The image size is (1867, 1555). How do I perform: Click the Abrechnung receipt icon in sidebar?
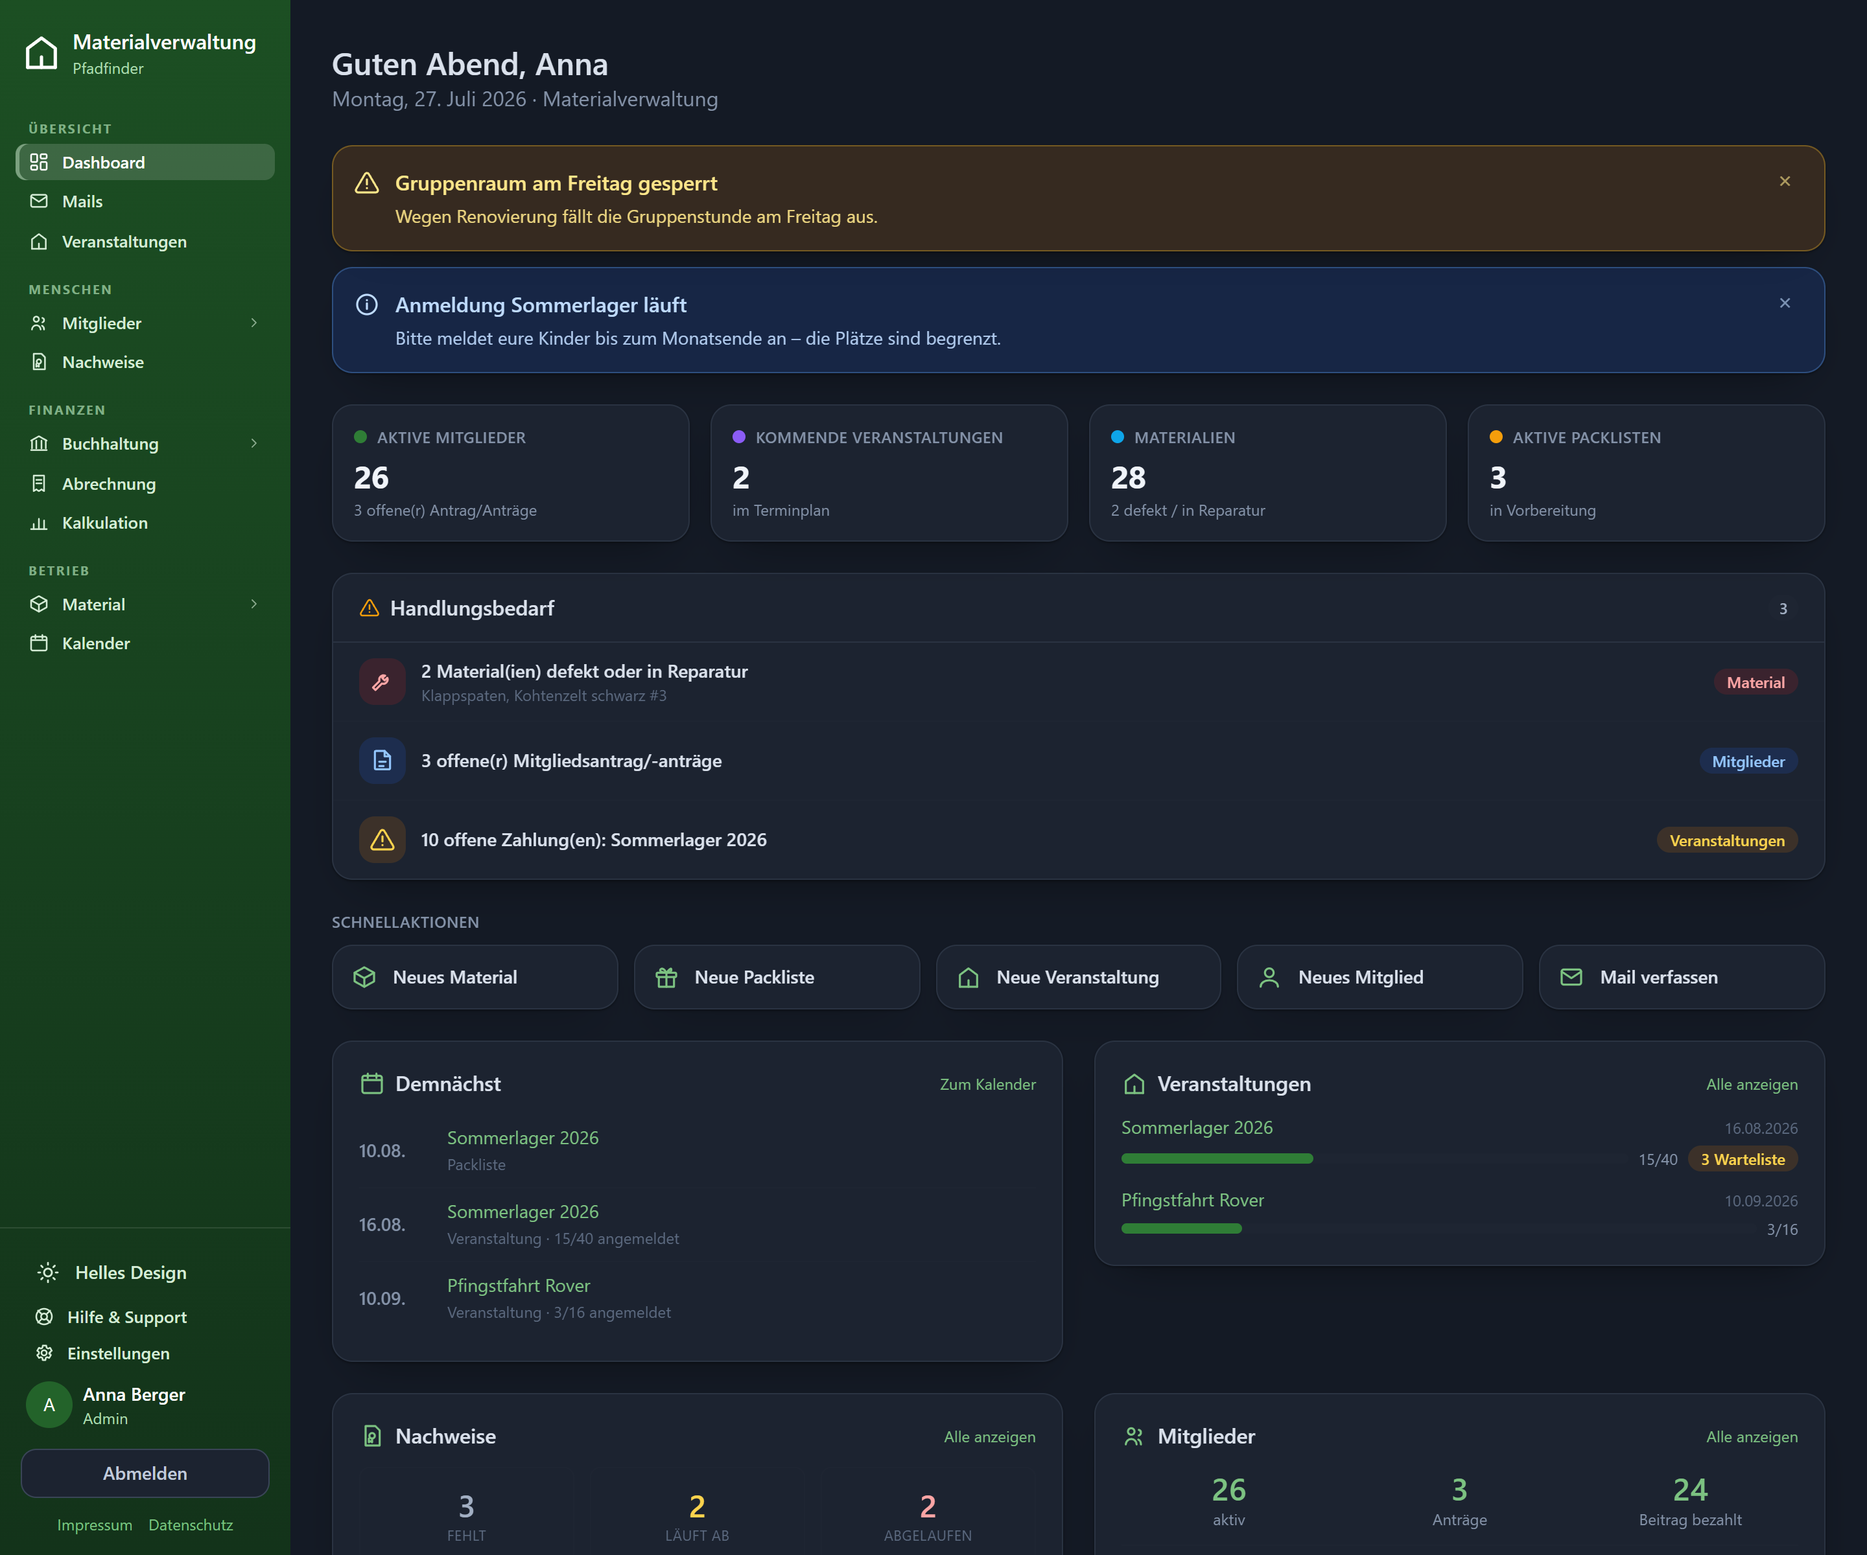(39, 483)
